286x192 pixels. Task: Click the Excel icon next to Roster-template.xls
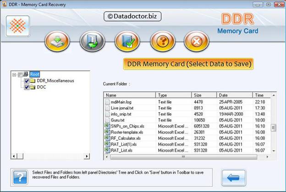click(107, 132)
